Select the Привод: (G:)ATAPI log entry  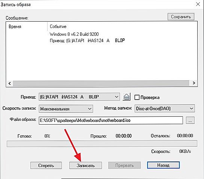pyautogui.click(x=87, y=41)
